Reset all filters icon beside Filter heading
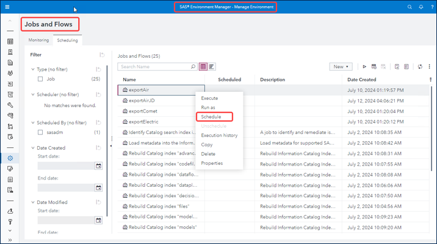437x244 pixels. pos(102,55)
